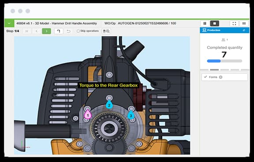
Task: Click the operator count icon
Action: (x=224, y=40)
